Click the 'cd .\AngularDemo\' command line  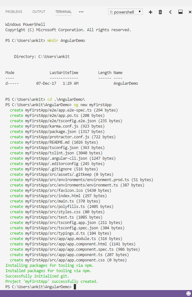tap(66, 100)
